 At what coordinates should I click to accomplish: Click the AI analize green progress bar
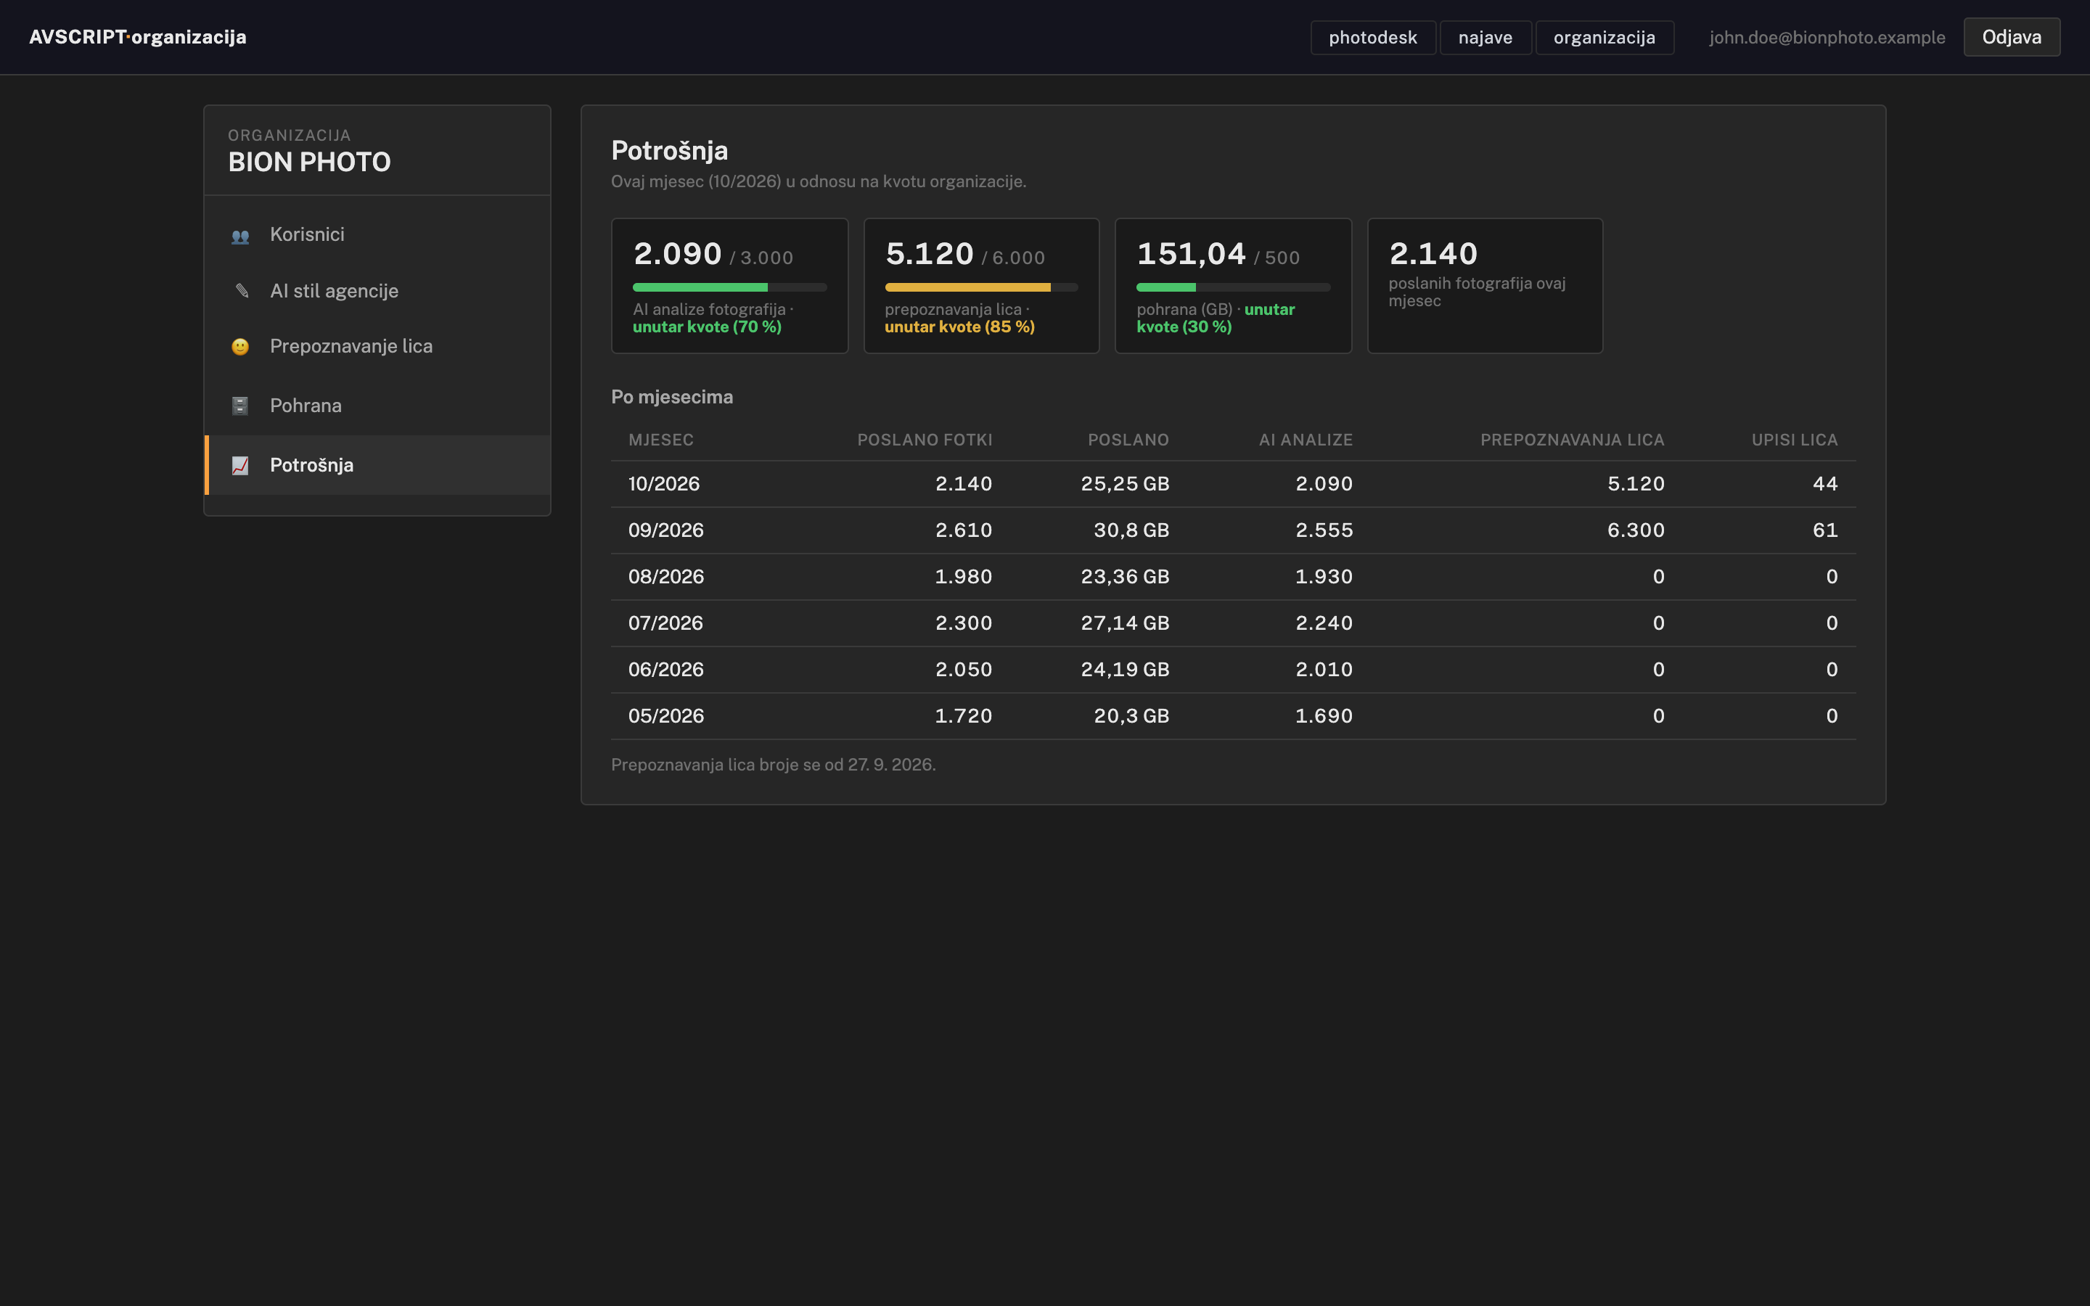tap(729, 287)
